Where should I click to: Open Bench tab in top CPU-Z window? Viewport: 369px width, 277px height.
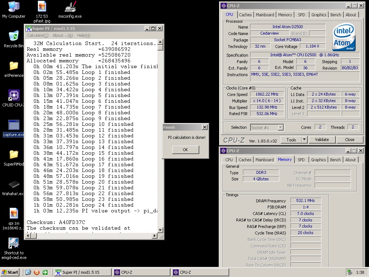(x=335, y=14)
